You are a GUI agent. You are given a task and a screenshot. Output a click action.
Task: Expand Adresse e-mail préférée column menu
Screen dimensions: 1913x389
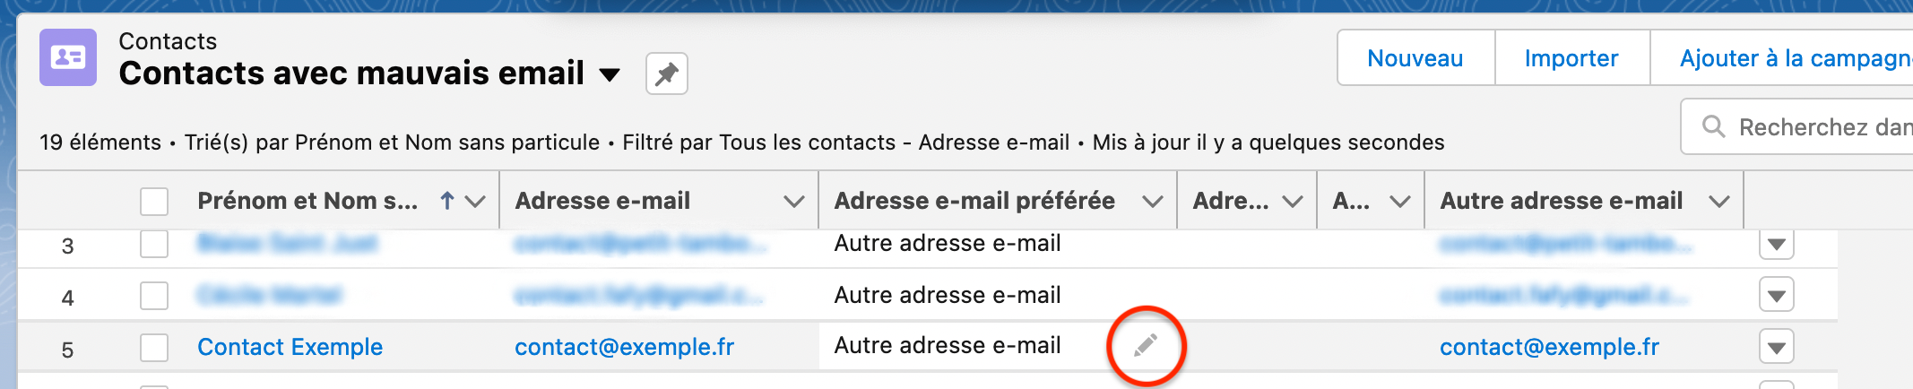pyautogui.click(x=1152, y=202)
